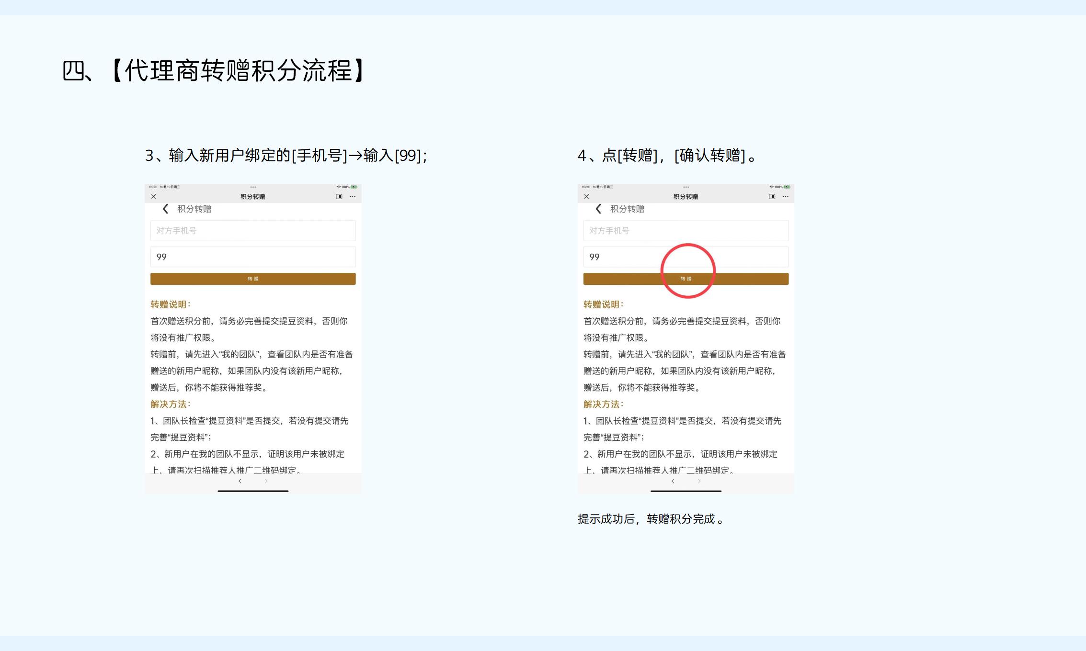This screenshot has height=651, width=1086.
Task: Tap the right screenshot's bottom forward arrow
Action: 699,481
